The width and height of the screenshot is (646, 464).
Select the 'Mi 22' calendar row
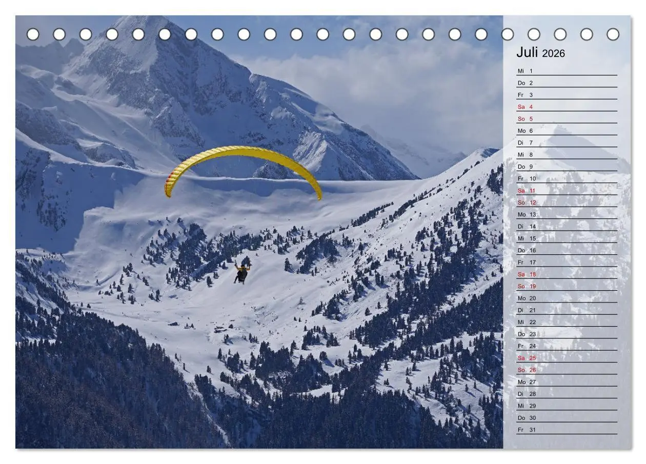(x=567, y=322)
